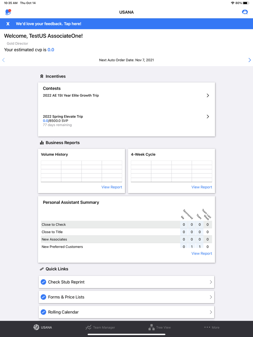
Task: Expand 2022 Spring Elevate Trip chevron
Action: (208, 117)
